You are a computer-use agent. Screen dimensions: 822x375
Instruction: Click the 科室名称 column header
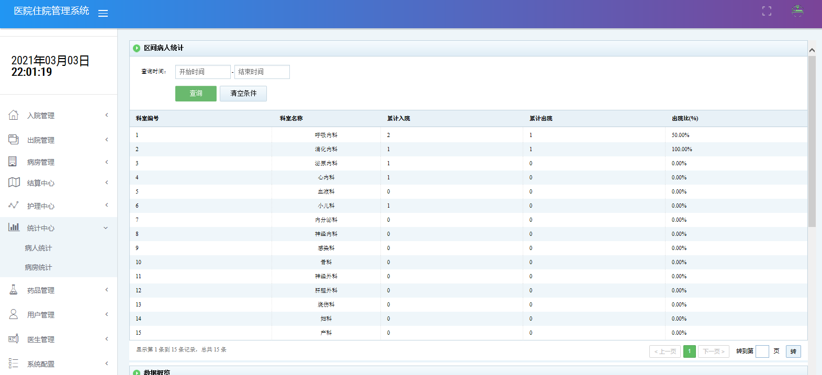pos(291,119)
